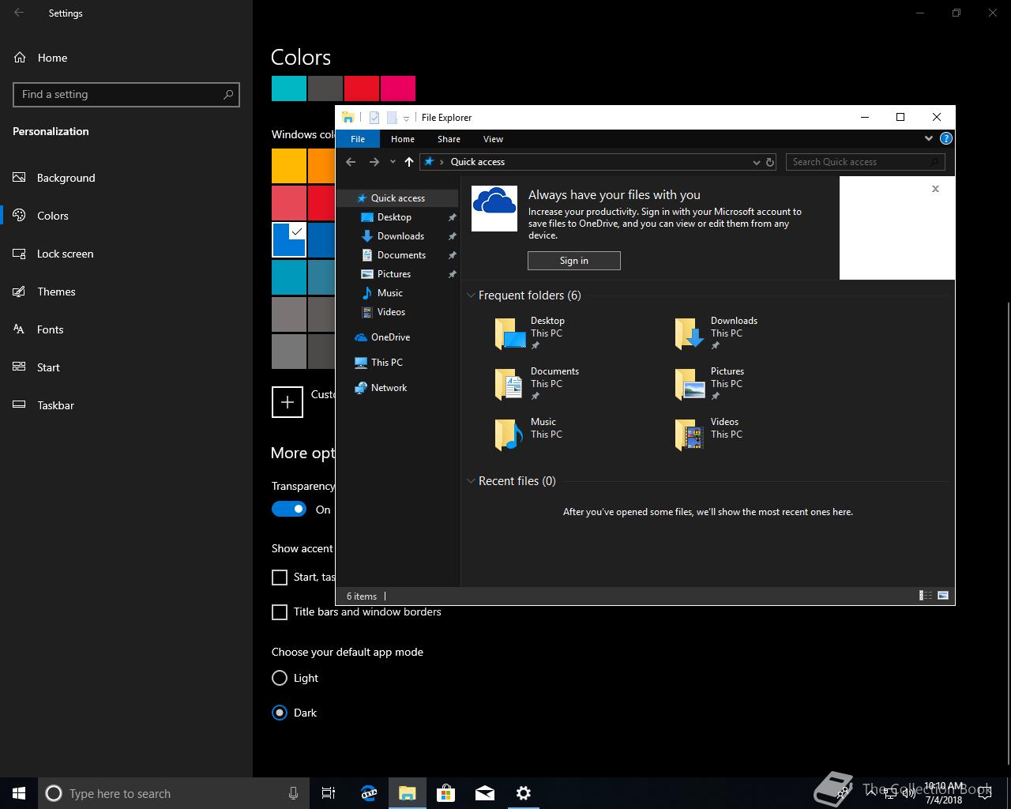Open the Windows Start menu
Viewport: 1011px width, 809px height.
click(x=19, y=793)
